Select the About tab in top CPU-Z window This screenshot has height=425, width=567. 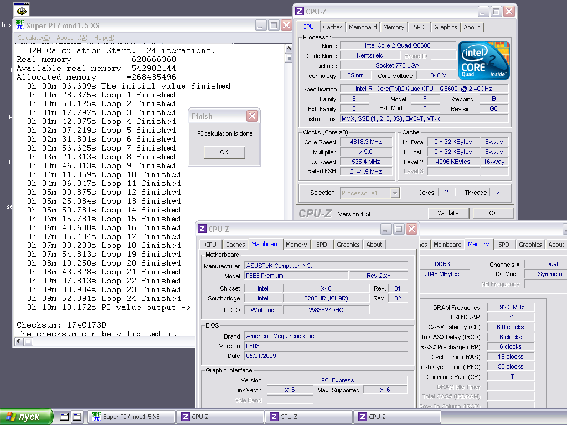point(472,27)
